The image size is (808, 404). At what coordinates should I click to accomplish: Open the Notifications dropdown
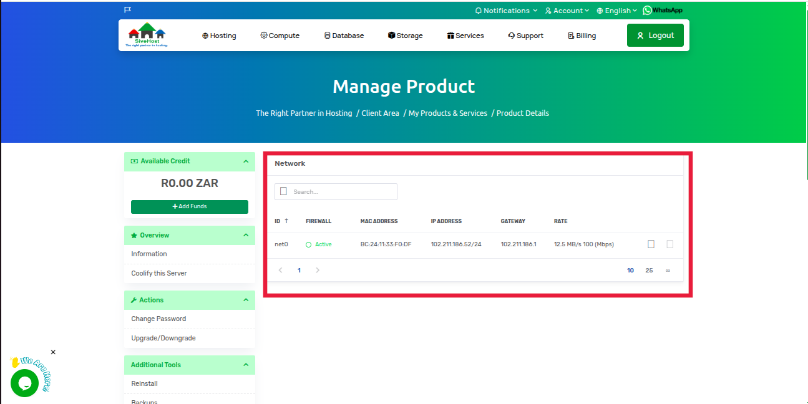(x=506, y=11)
